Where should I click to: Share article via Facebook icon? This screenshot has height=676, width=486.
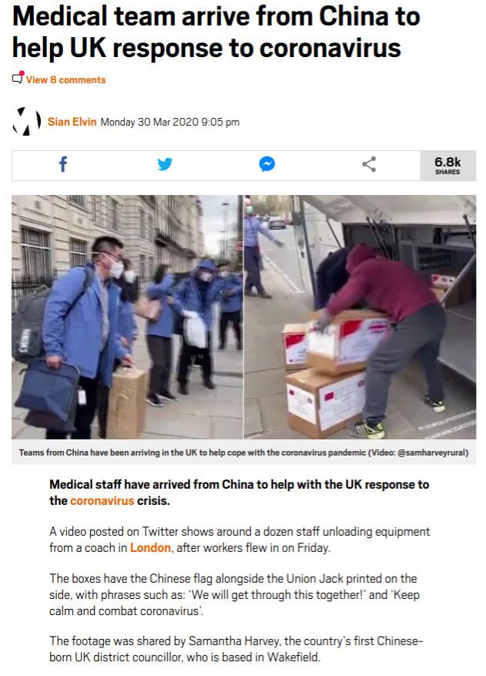(63, 164)
